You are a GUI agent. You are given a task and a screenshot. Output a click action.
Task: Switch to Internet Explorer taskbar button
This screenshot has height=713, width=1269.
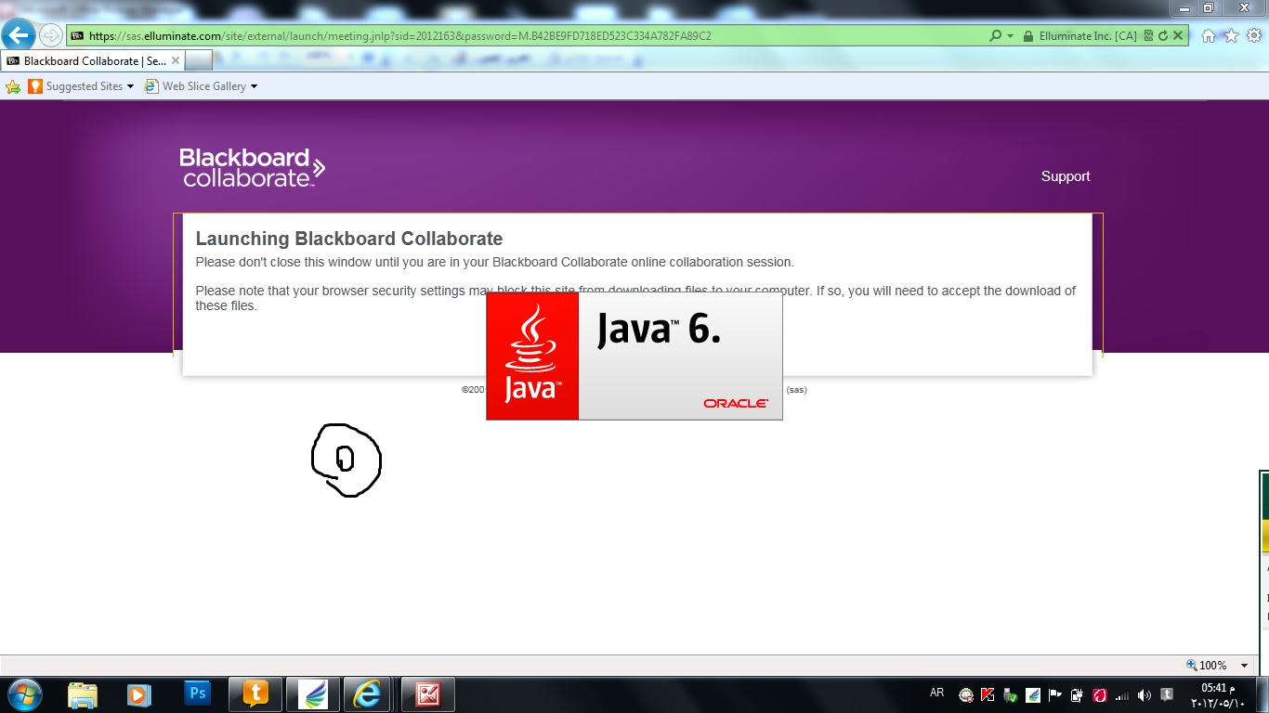(369, 694)
